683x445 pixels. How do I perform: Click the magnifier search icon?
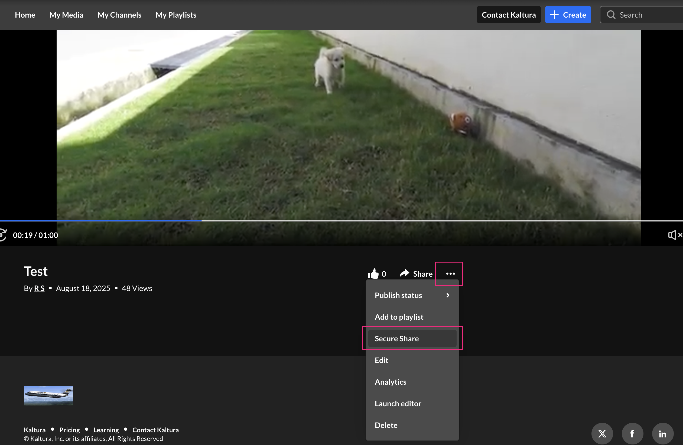(x=611, y=15)
